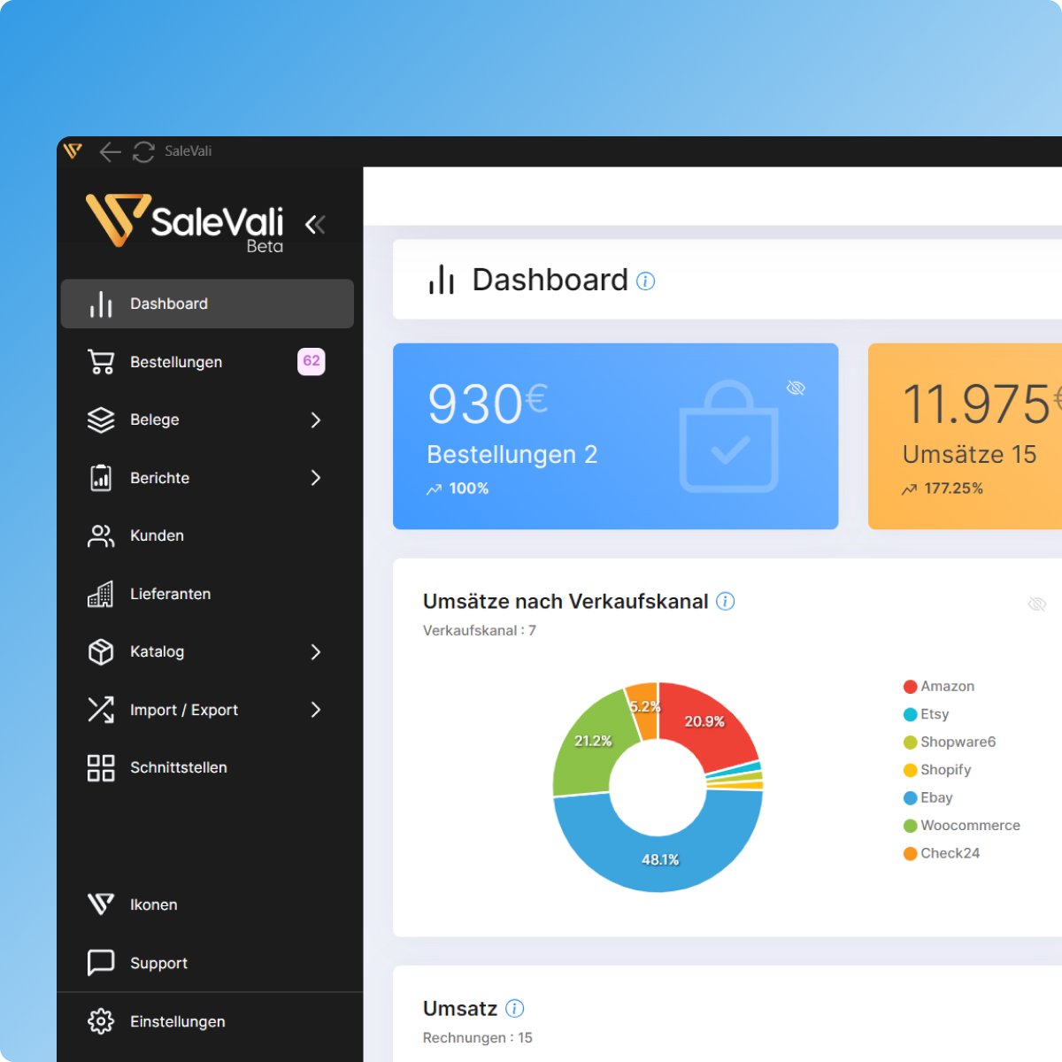Click the Dashboard info icon
1062x1062 pixels.
[646, 281]
